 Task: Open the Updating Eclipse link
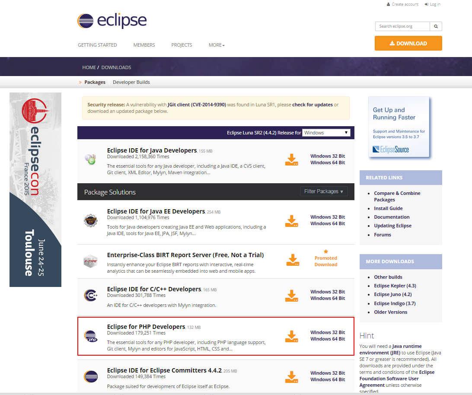392,226
